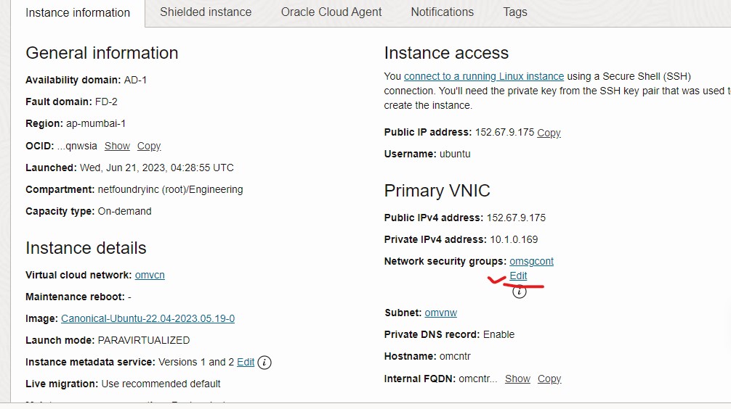Show the full Internal FQDN
The width and height of the screenshot is (731, 409).
pos(517,379)
